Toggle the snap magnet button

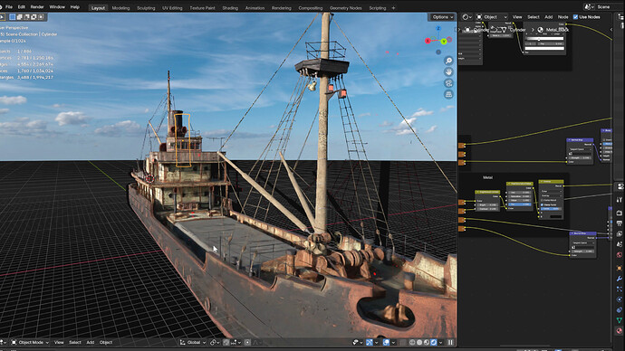click(x=226, y=342)
